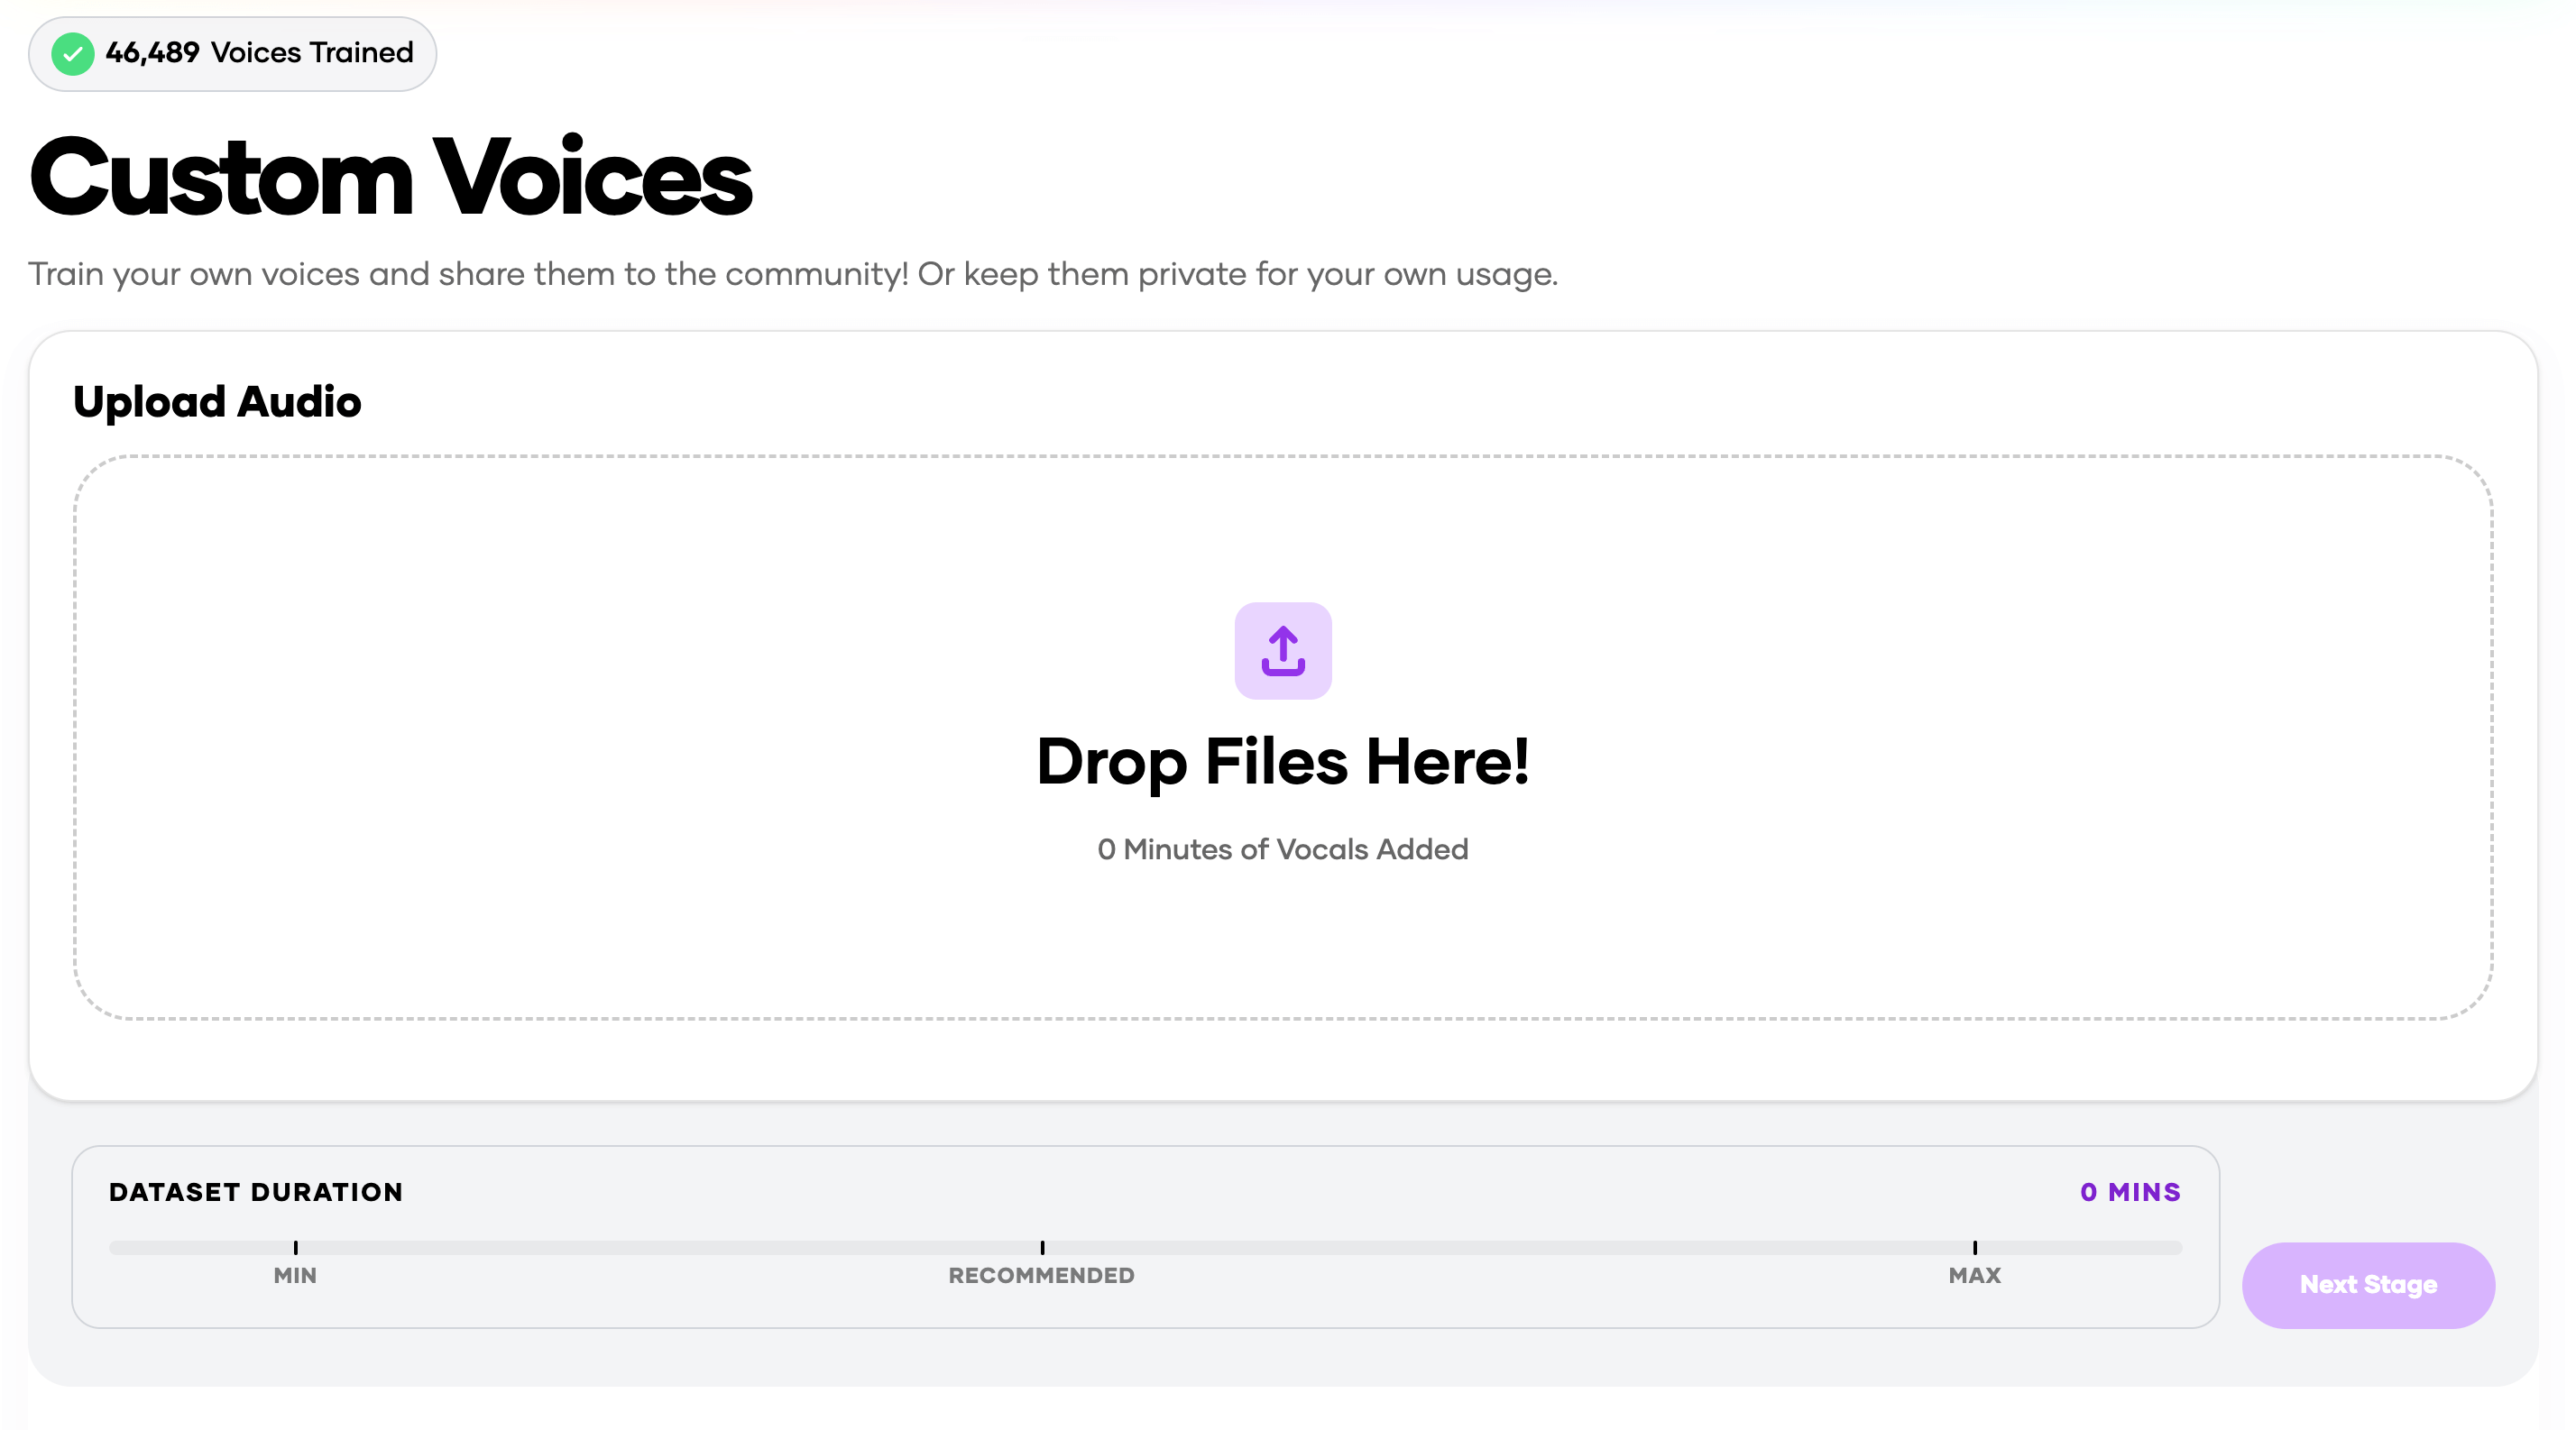2576x1430 pixels.
Task: Click the Upload Audio section title
Action: tap(217, 402)
